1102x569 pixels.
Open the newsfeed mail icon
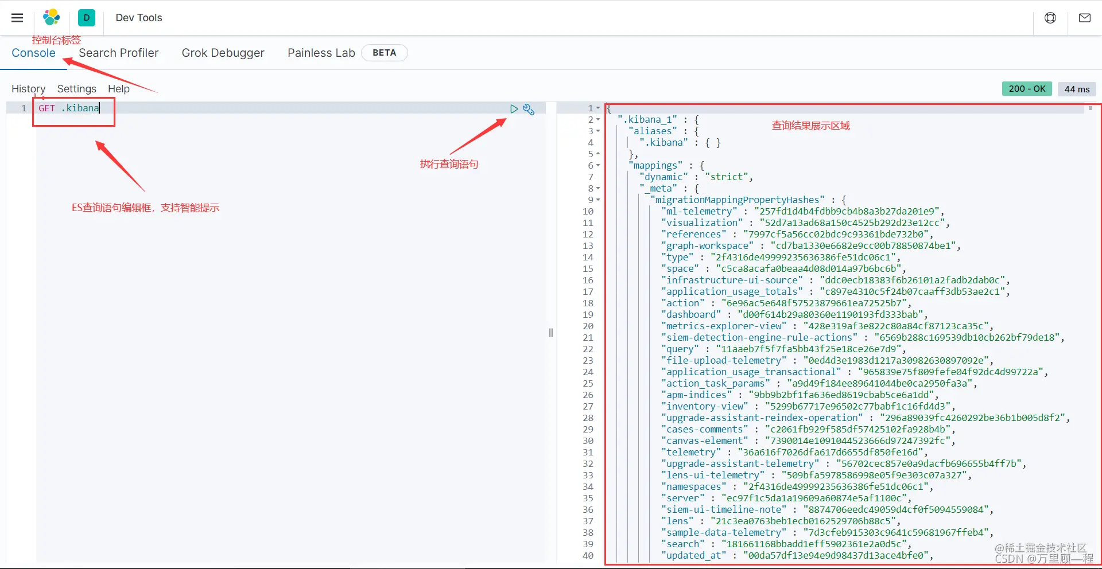(1085, 18)
